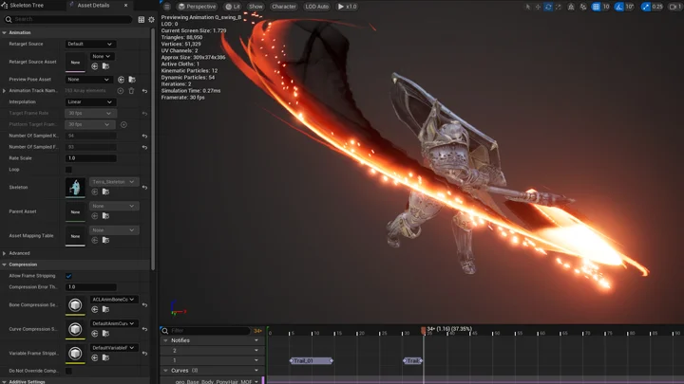Reset Bone Compression Settings to default

tap(144, 305)
